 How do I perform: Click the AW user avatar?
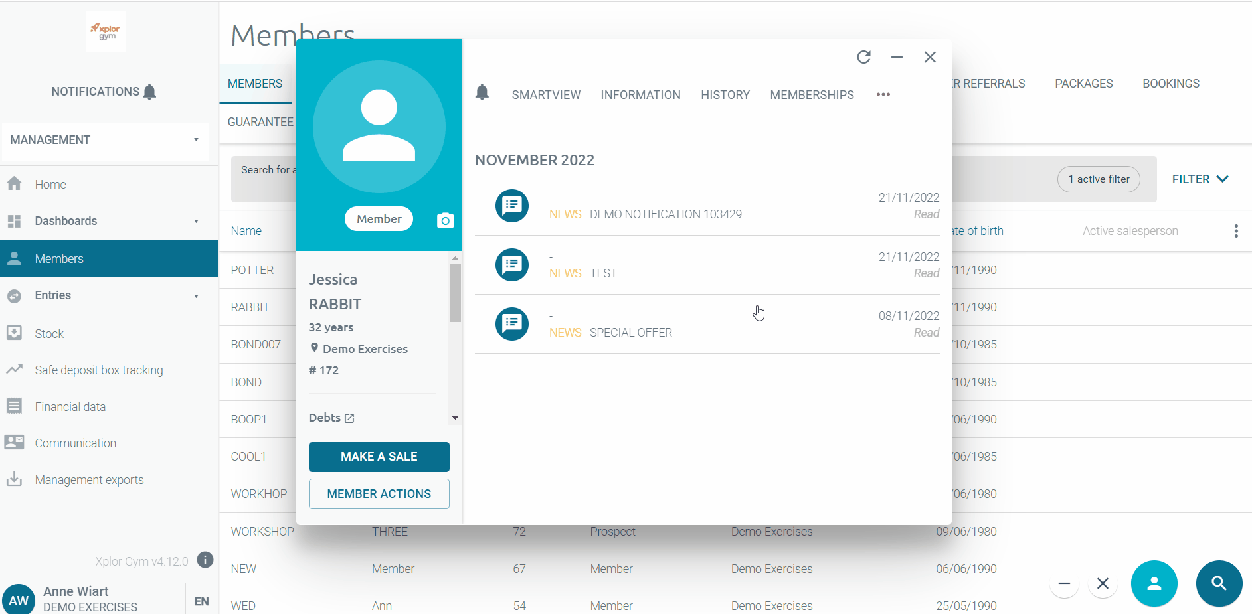pos(19,599)
